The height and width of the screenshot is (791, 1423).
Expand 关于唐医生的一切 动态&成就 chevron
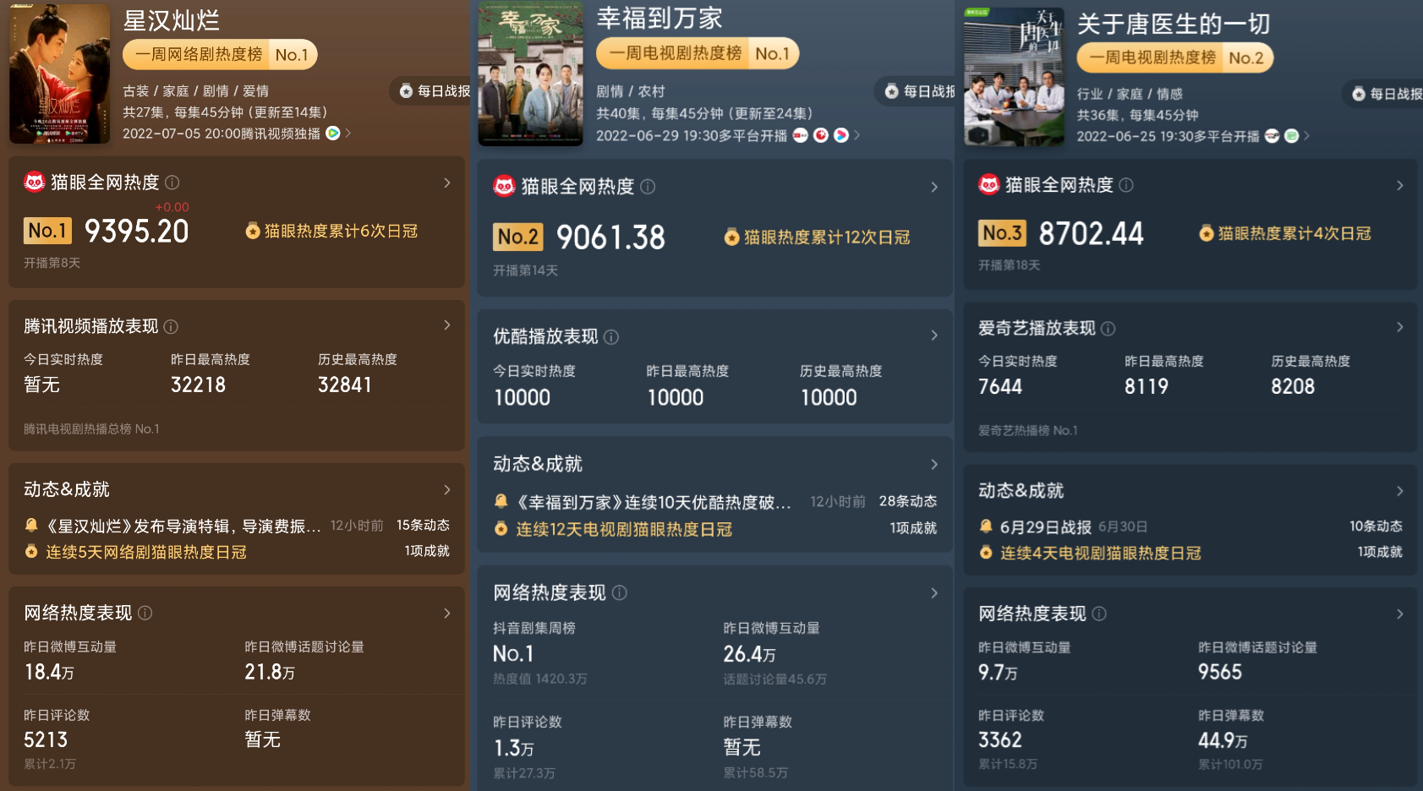[1400, 491]
